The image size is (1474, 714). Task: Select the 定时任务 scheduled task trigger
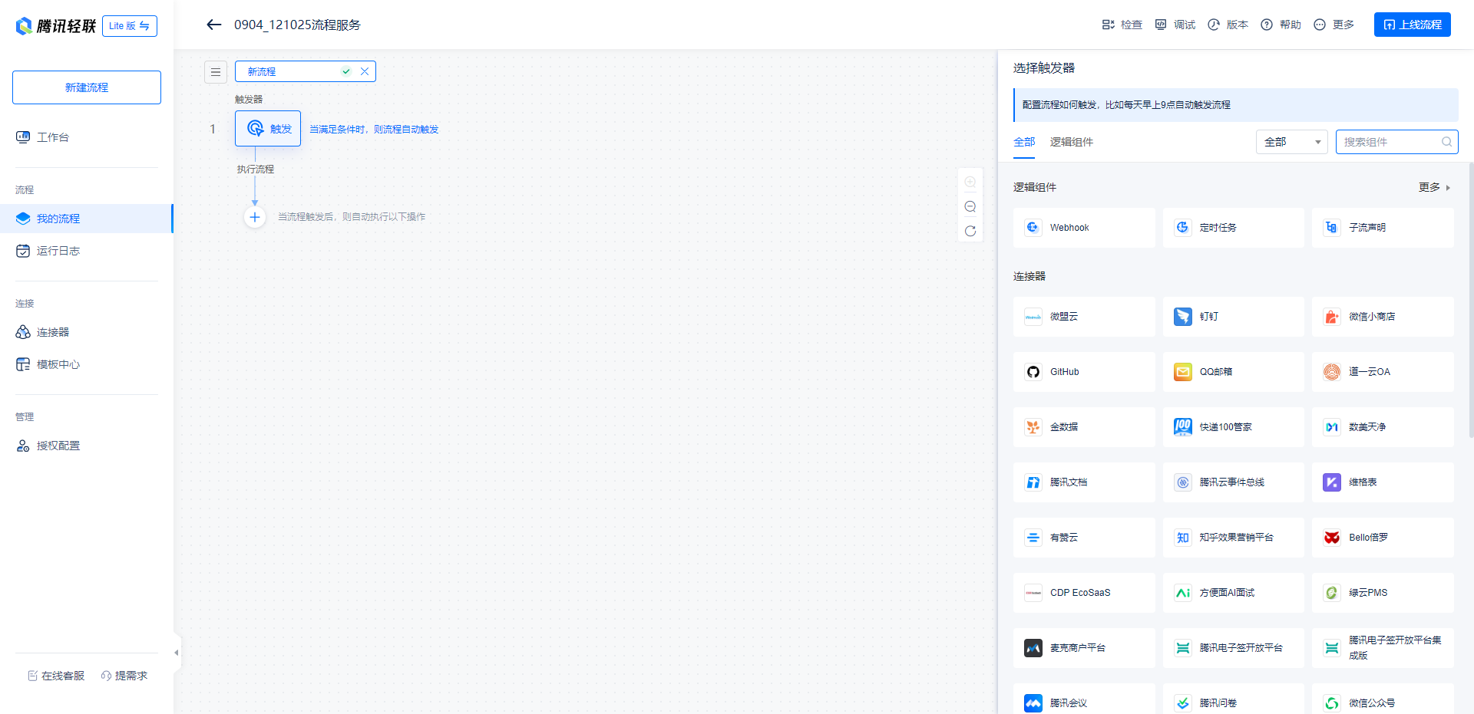click(x=1233, y=228)
